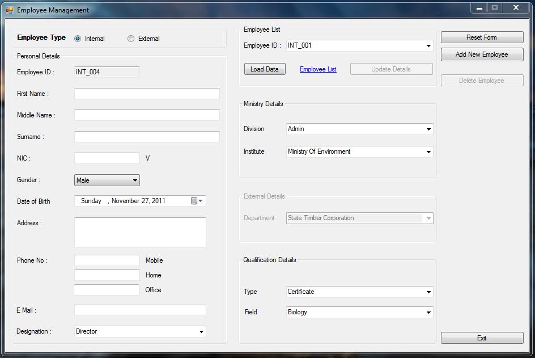Click the NIC input field

107,158
